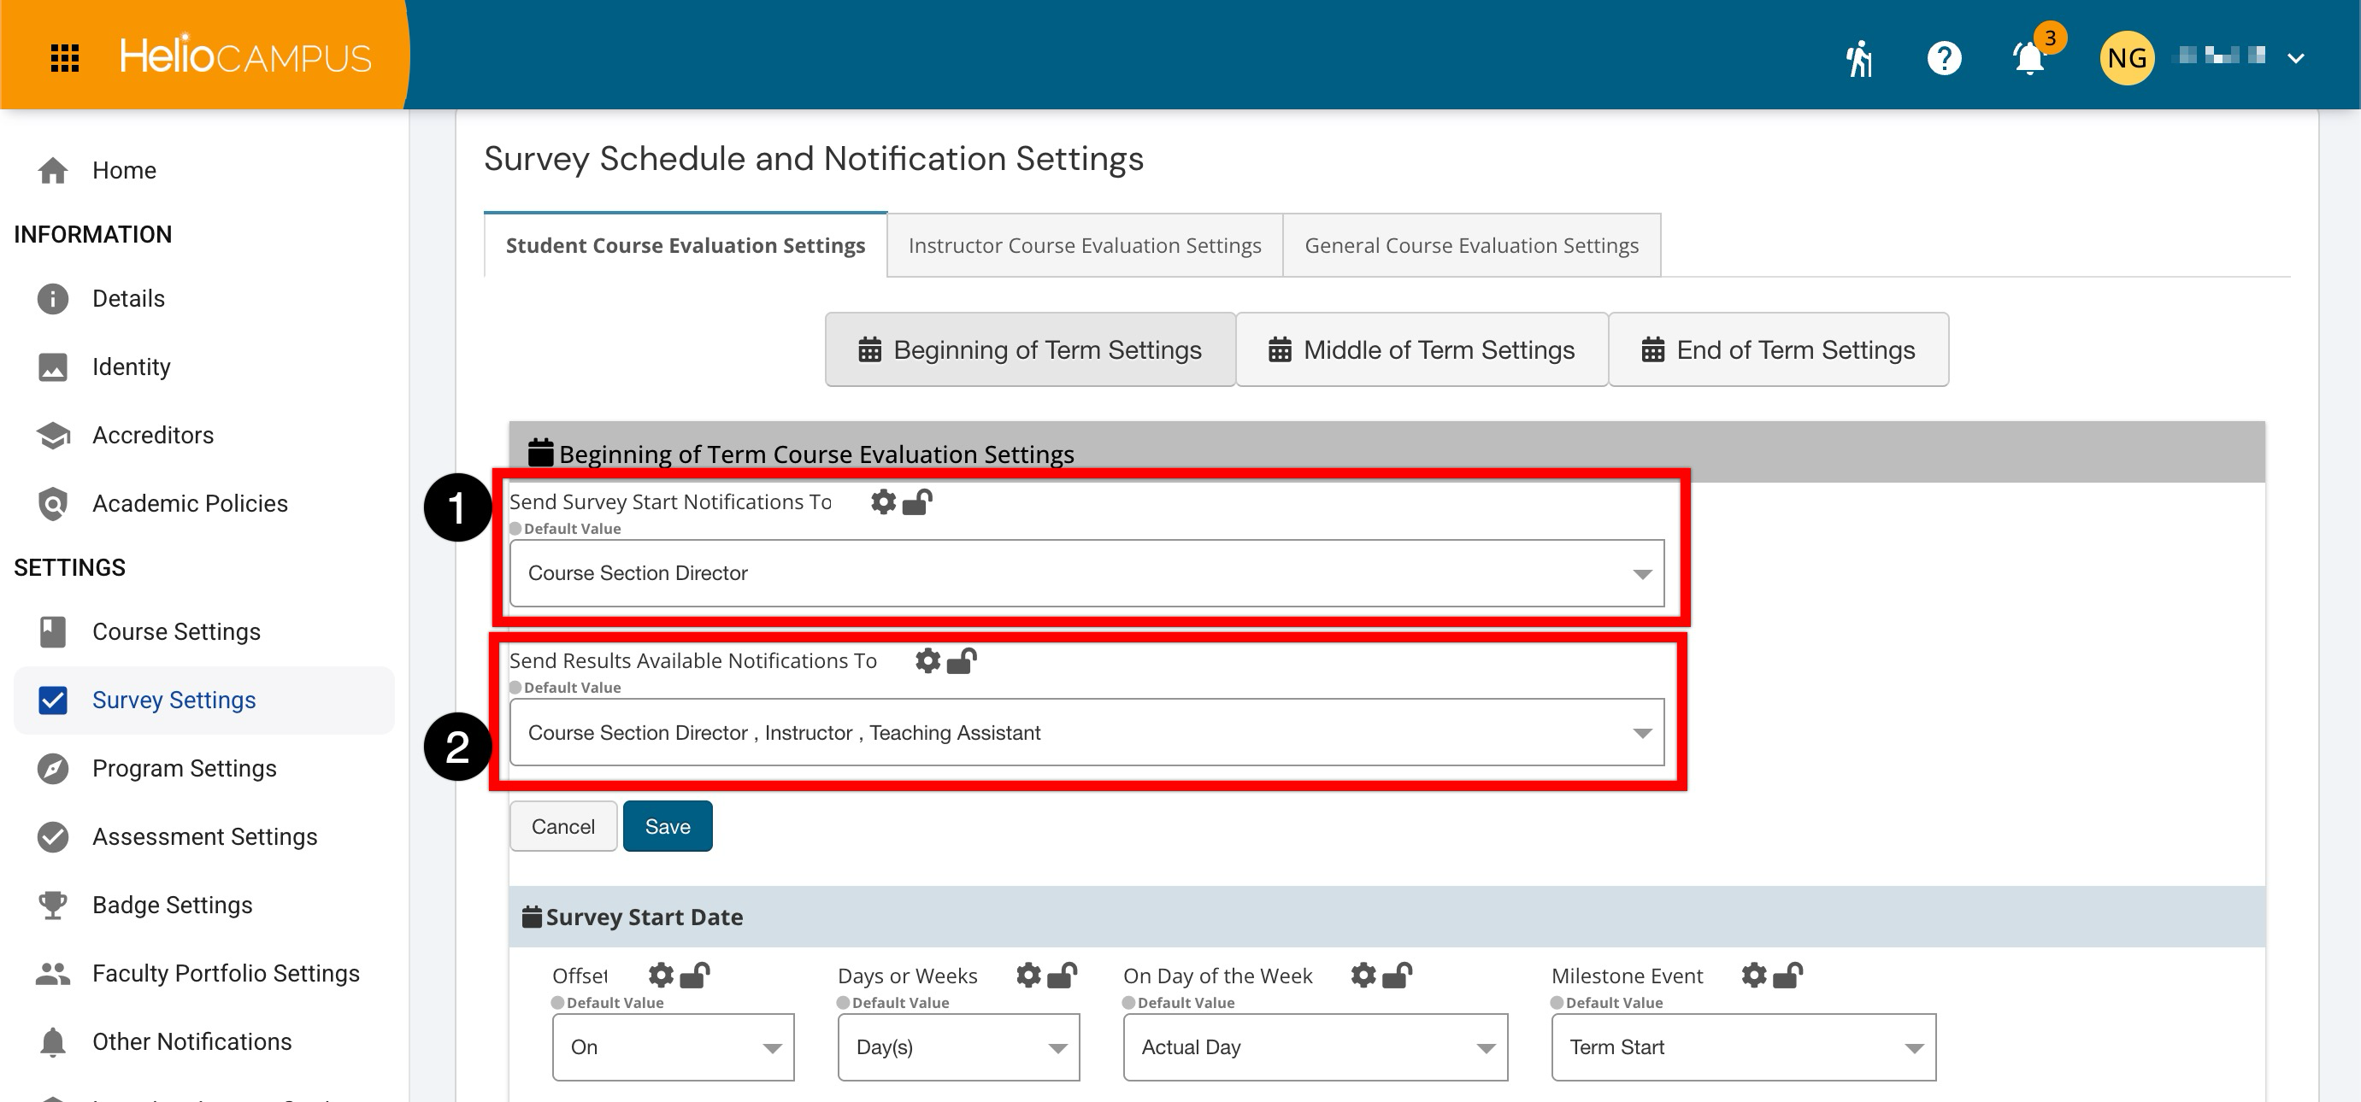Toggle the lock icon beside Days or Weeks
The height and width of the screenshot is (1102, 2361).
pyautogui.click(x=1063, y=975)
